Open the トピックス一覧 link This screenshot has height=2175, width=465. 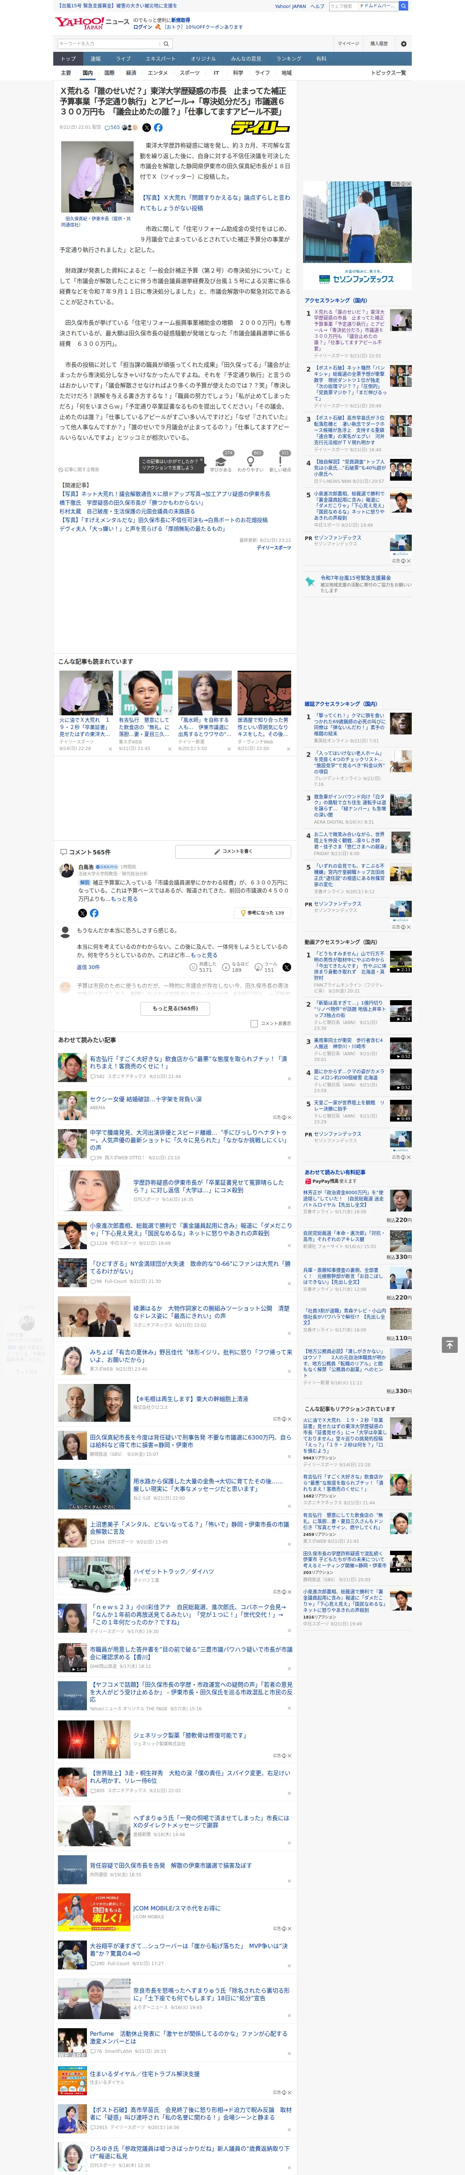click(x=388, y=72)
